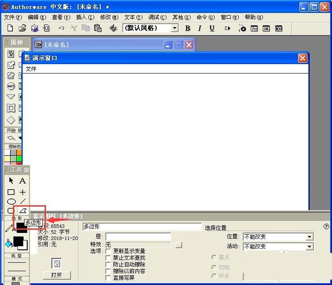Click the Import icon in toolbar

coord(46,28)
